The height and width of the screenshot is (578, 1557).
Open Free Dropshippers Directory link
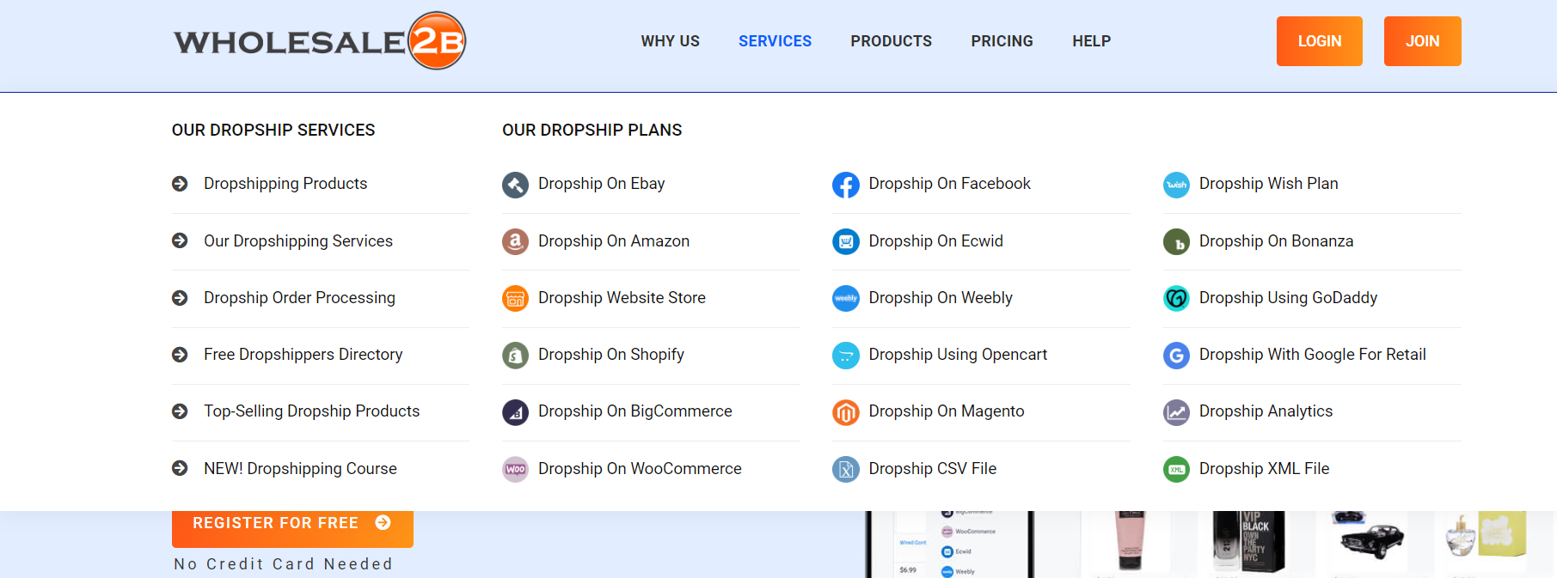click(x=303, y=355)
